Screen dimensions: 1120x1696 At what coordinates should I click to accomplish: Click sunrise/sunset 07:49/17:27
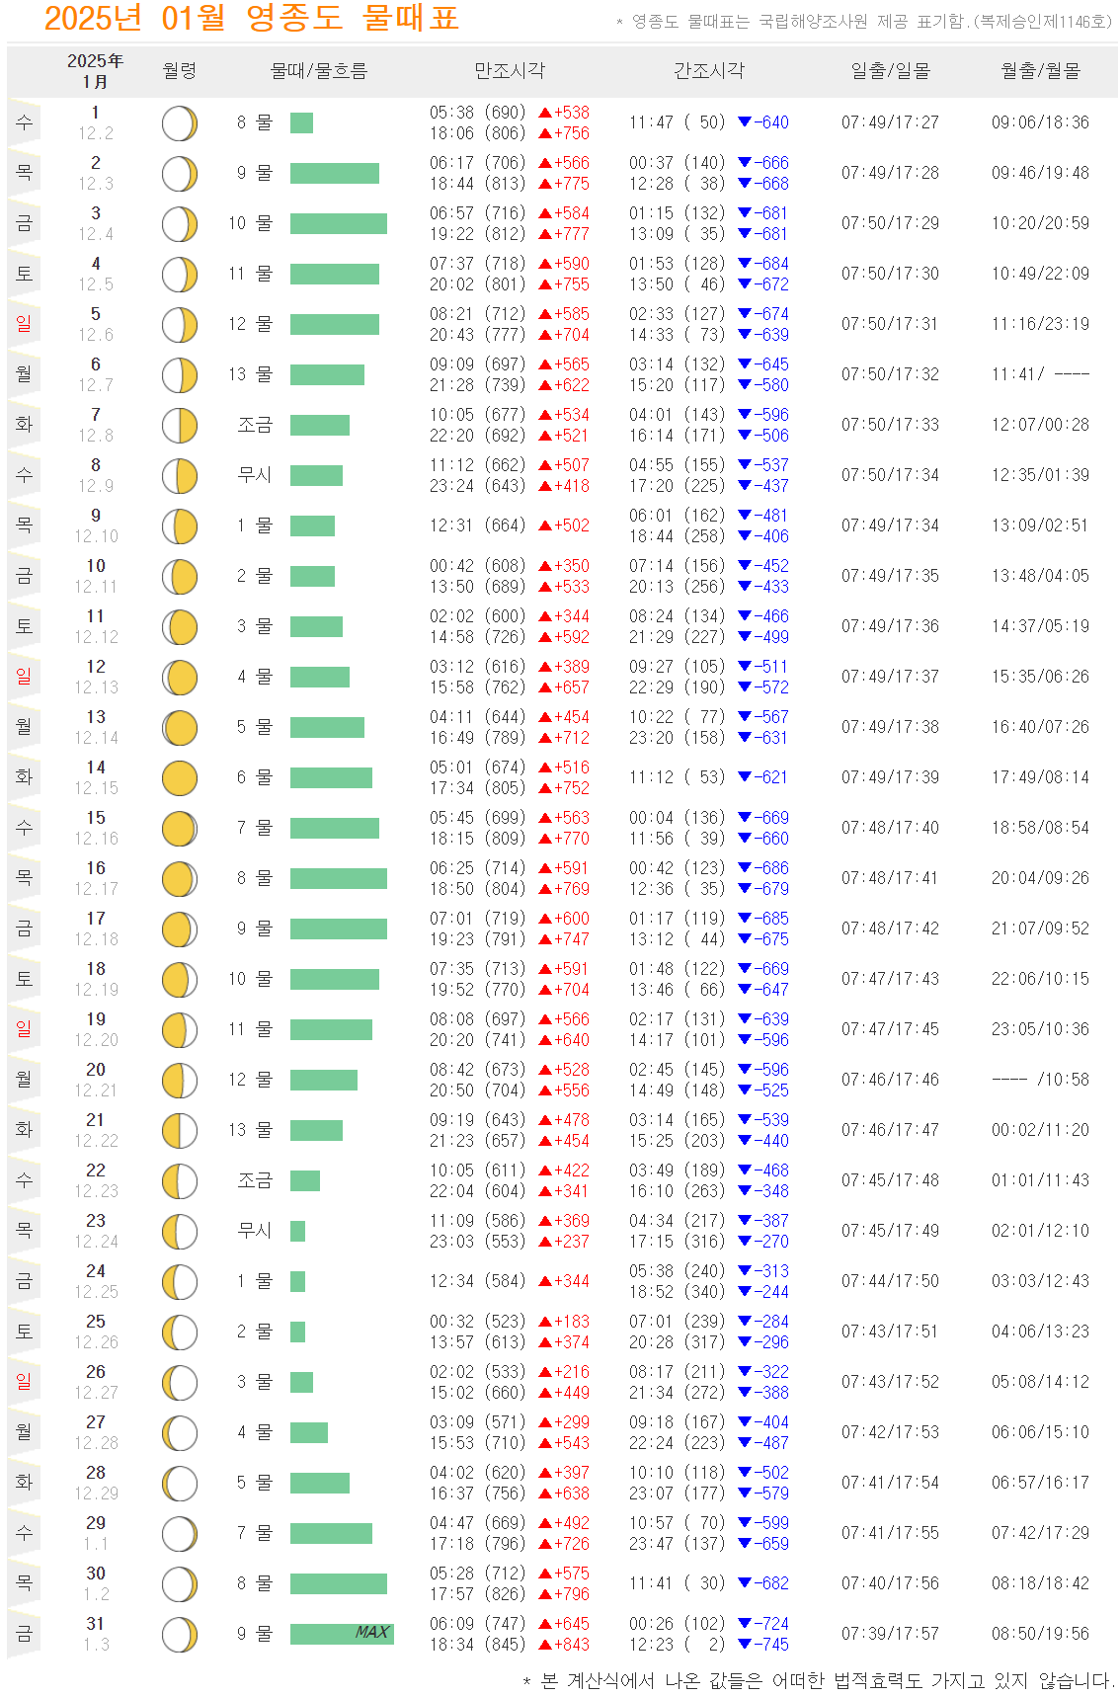coord(891,122)
